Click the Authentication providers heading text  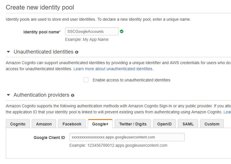pos(41,95)
